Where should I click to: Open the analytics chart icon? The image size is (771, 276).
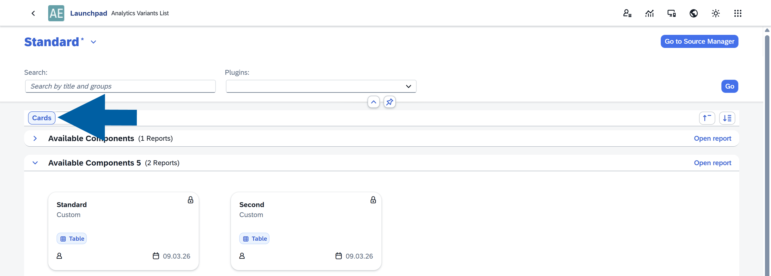click(649, 13)
